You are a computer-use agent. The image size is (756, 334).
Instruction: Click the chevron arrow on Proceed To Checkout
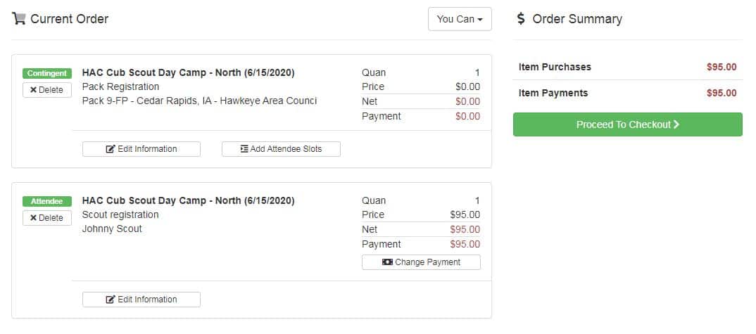pos(676,124)
